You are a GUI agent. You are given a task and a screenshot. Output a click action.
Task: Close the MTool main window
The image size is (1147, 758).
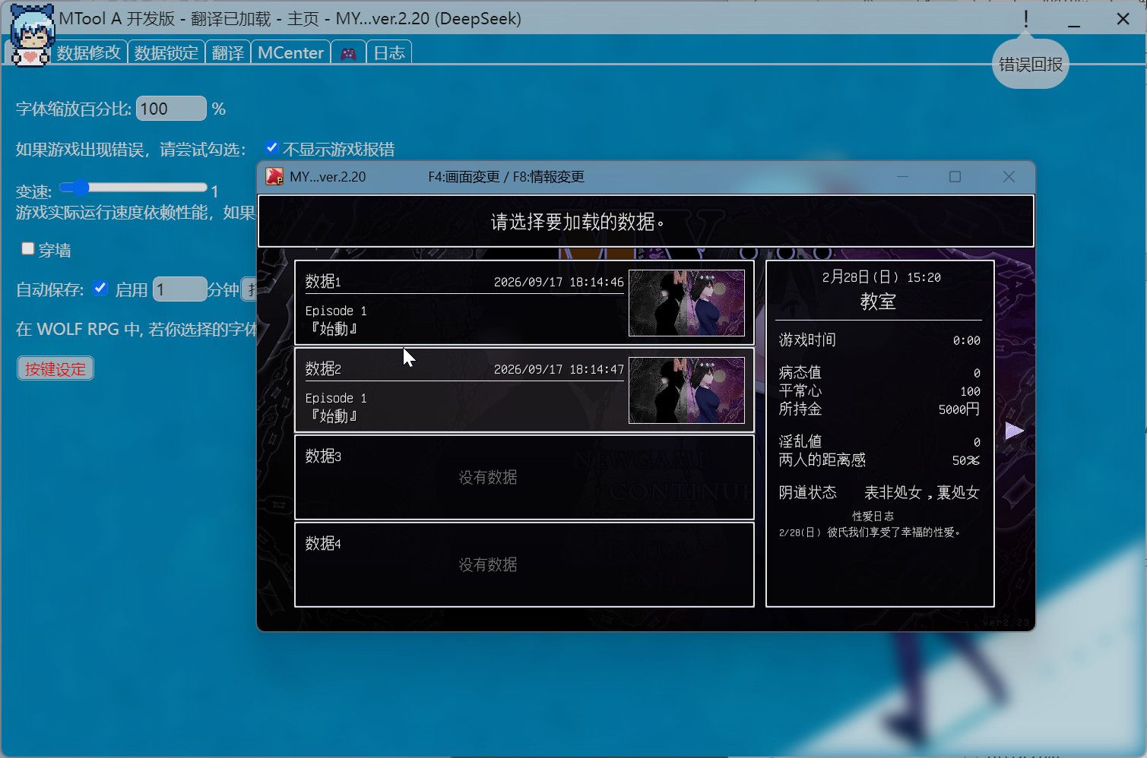click(x=1123, y=19)
